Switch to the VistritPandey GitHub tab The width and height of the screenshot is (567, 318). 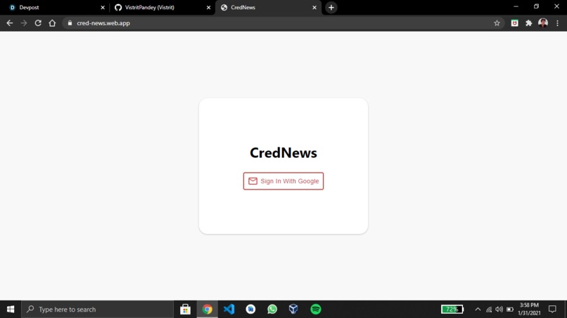(x=161, y=7)
